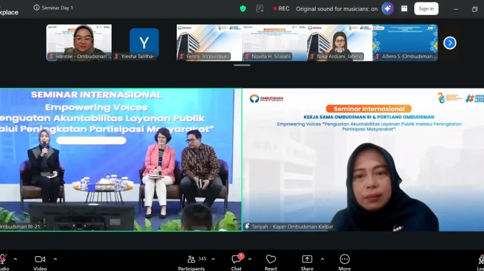484x271 pixels.
Task: Toggle the microphone mute button
Action: [x=3, y=262]
